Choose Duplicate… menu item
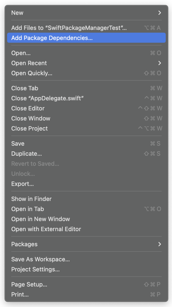This screenshot has height=307, width=172. click(86, 154)
